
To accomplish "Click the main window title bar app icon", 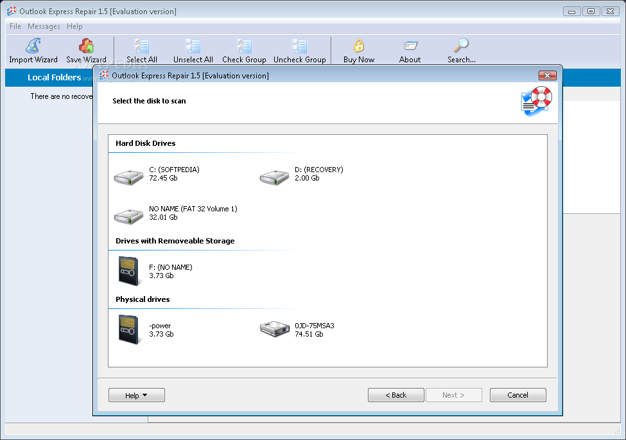I will coord(12,11).
